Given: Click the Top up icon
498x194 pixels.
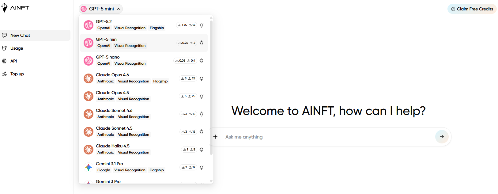Looking at the screenshot, I should click(x=4, y=74).
